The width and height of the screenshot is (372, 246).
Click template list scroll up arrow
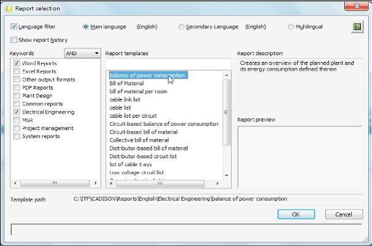tap(227, 75)
